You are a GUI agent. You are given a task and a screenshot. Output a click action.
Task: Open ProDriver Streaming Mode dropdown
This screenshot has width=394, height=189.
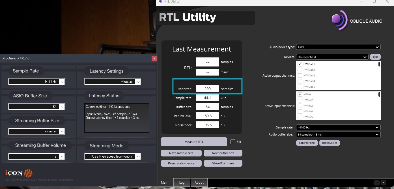coord(113,156)
